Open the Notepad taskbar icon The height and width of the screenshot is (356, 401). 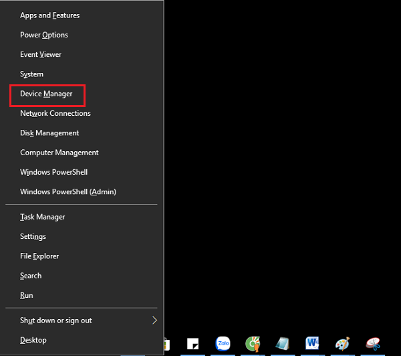coord(283,345)
